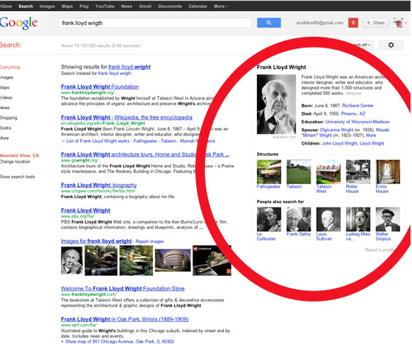The height and width of the screenshot is (344, 412).
Task: Expand the SafeSearch off dropdown
Action: click(x=361, y=45)
